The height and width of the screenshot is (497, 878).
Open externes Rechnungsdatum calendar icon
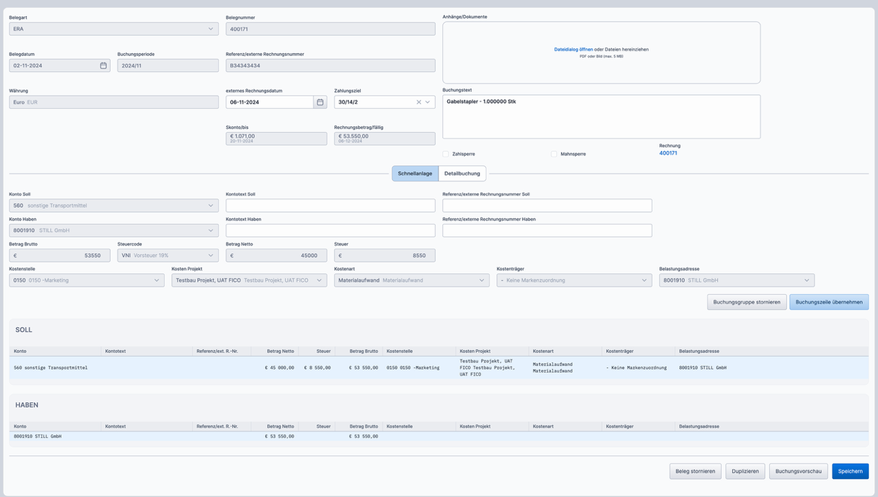320,102
